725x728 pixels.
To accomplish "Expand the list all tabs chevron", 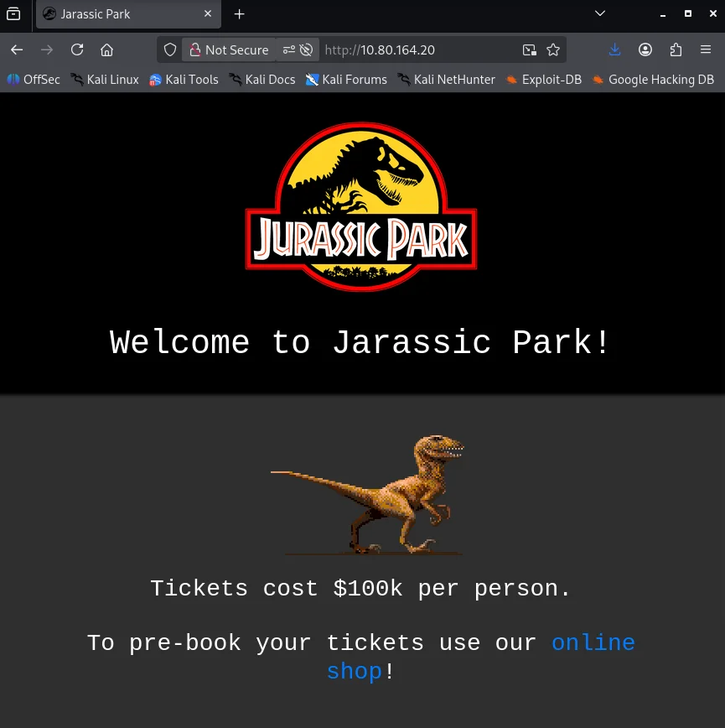I will (599, 13).
